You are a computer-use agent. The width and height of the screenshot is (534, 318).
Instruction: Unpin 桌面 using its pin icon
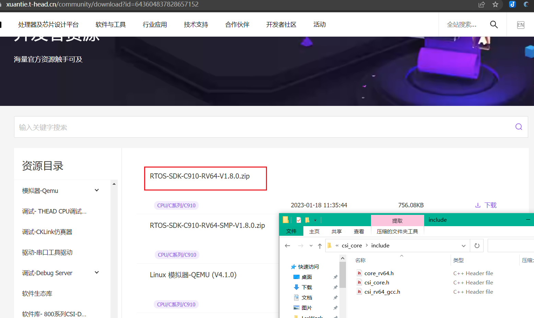(335, 277)
